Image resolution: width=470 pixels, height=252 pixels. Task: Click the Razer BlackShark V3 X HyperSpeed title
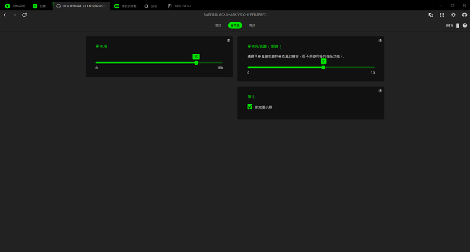pyautogui.click(x=235, y=14)
